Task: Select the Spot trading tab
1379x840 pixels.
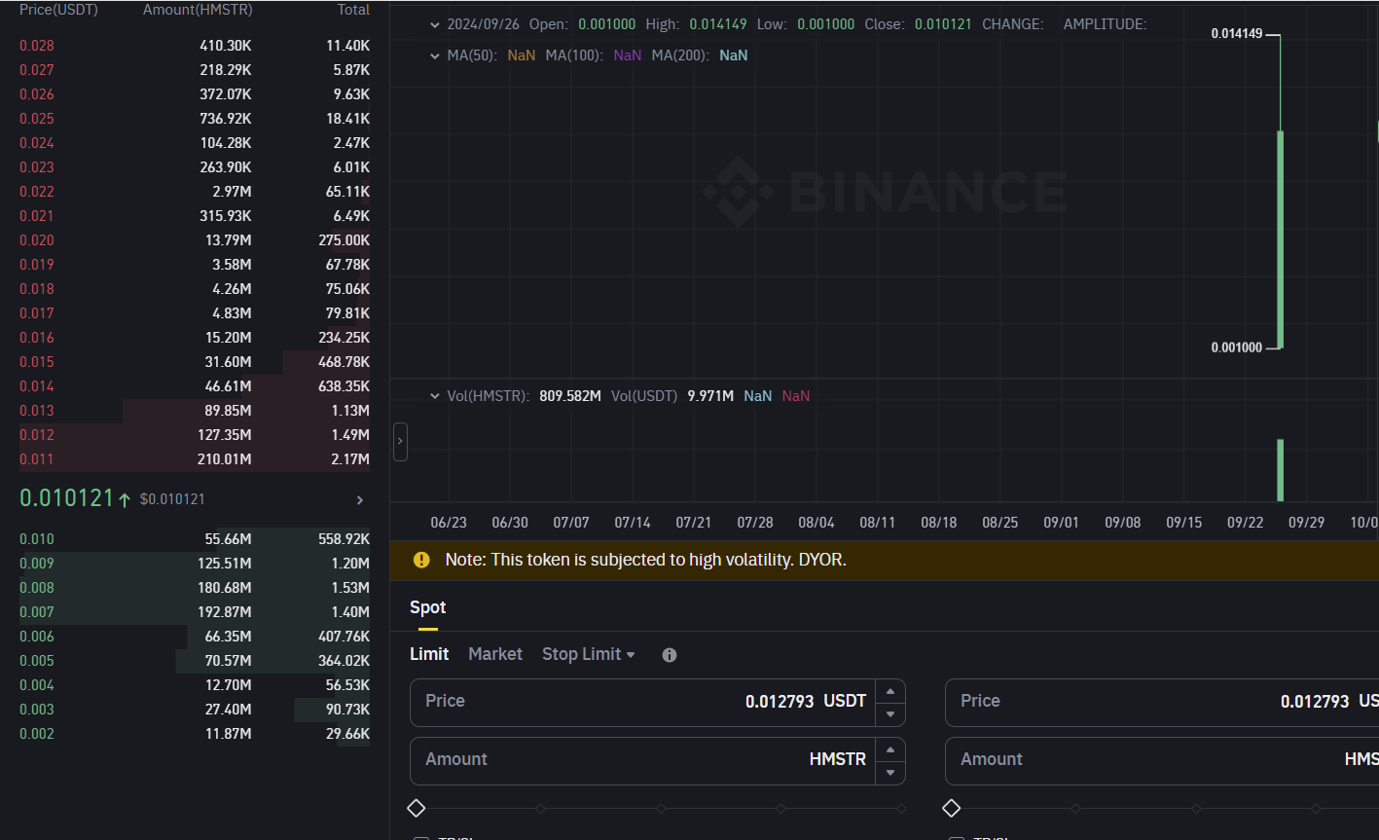Action: click(427, 607)
